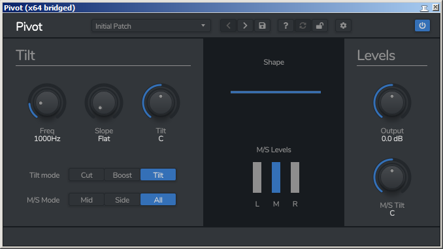
Task: Go to the previous preset arrow
Action: pos(228,25)
